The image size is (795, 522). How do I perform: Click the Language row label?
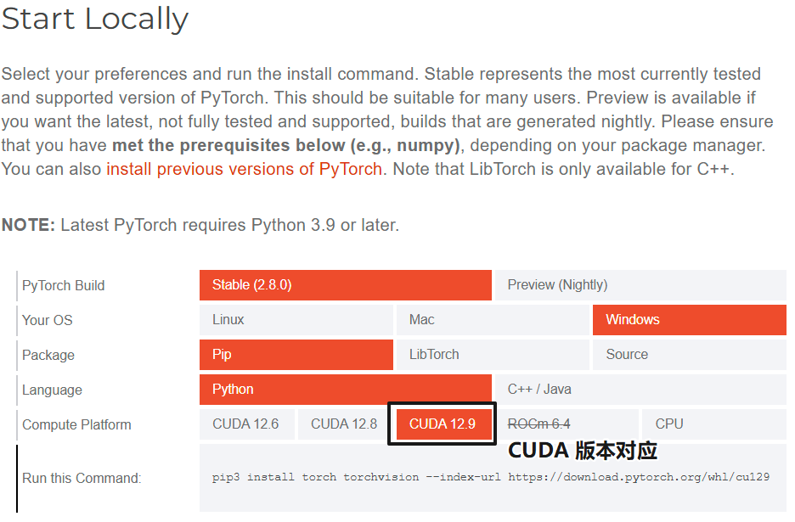pyautogui.click(x=52, y=390)
